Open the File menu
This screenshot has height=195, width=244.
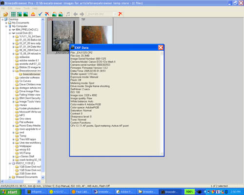click(x=3, y=8)
